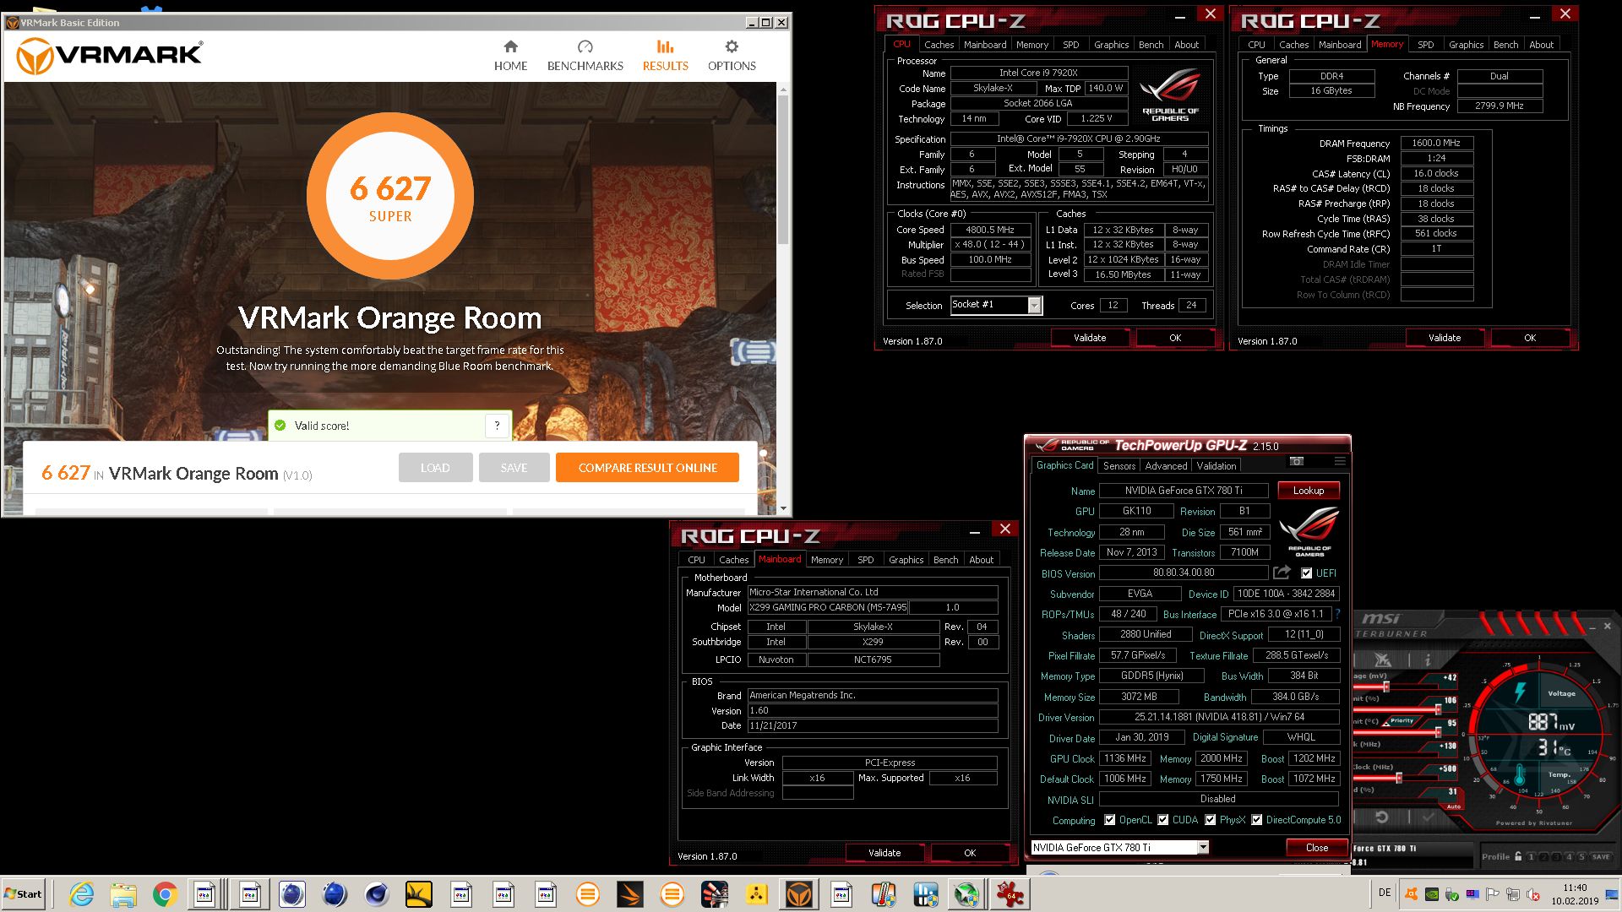Click the first Cinema 4D sphere taskbar icon

tap(292, 893)
